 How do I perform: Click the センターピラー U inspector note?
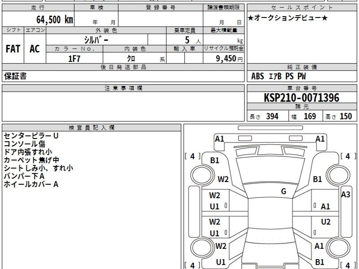[31, 136]
